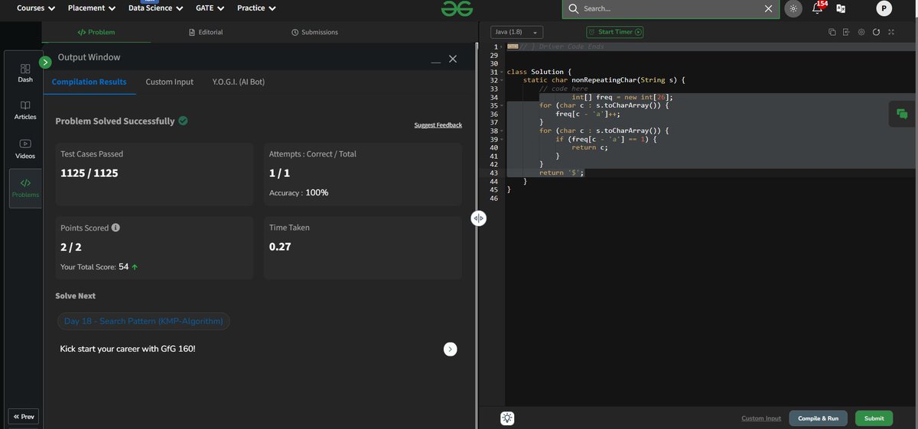918x429 pixels.
Task: Open Articles in the left sidebar
Action: click(x=25, y=110)
